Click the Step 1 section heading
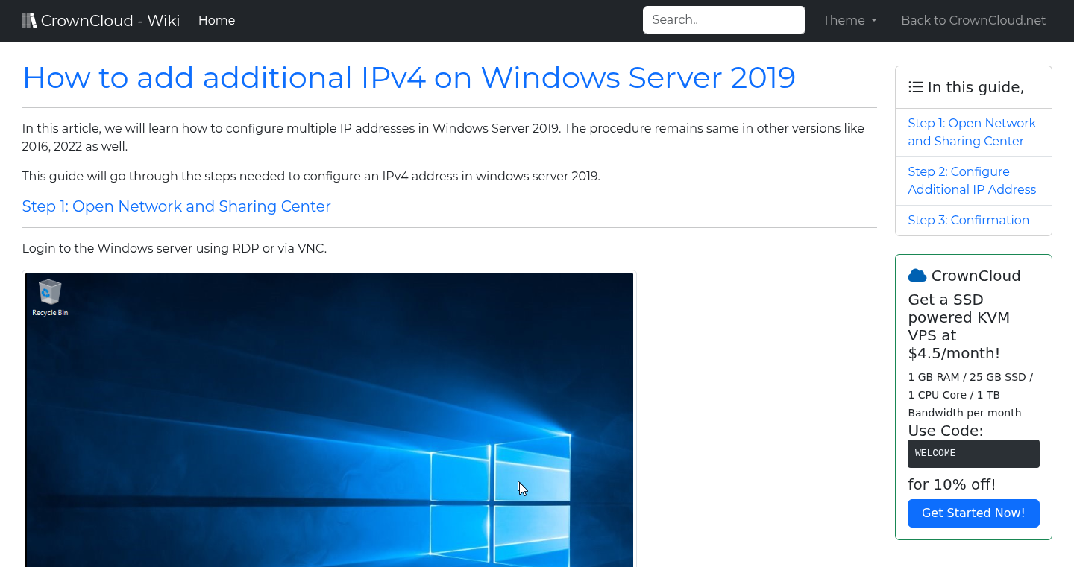The image size is (1074, 567). pos(176,206)
